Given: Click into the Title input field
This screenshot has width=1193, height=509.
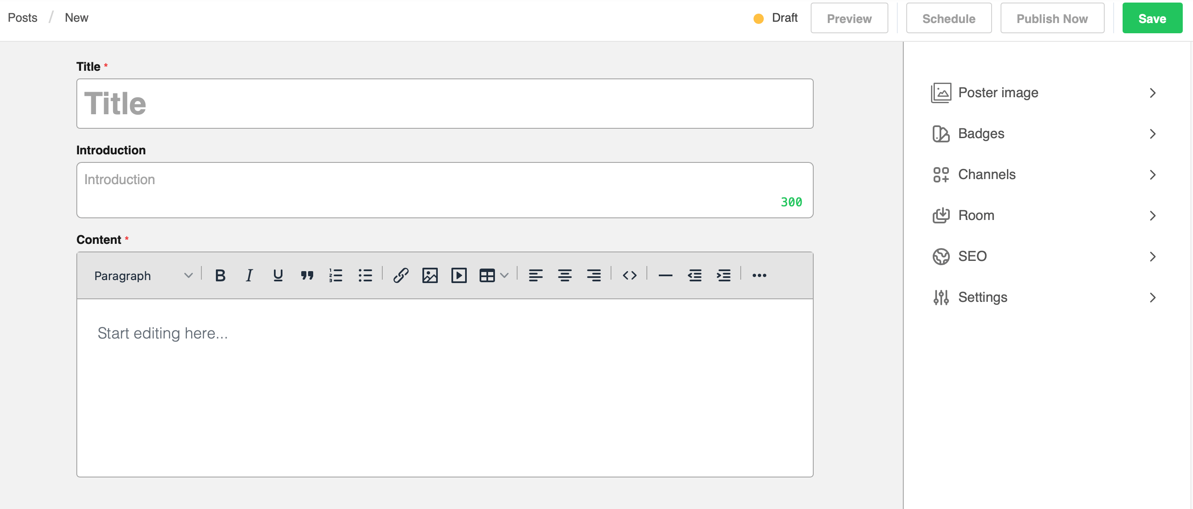Looking at the screenshot, I should pos(445,104).
